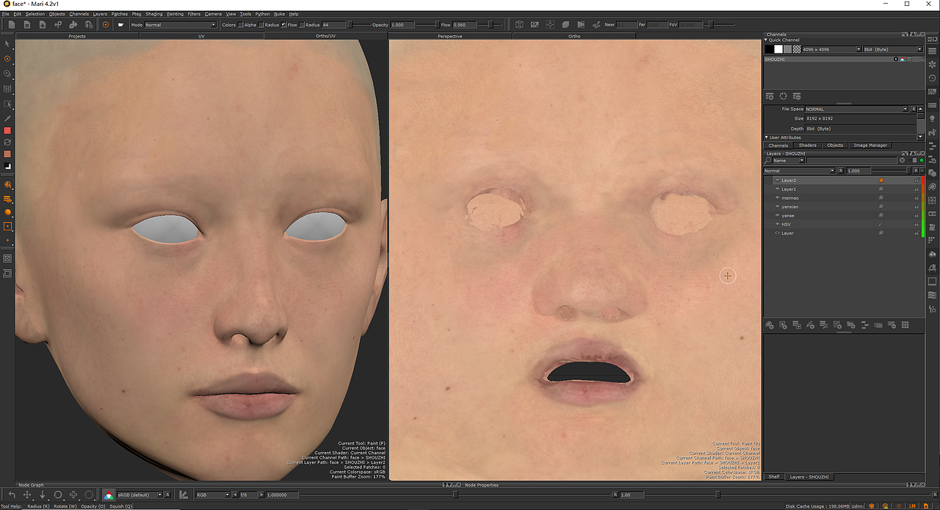Click the transparent checkered Quick Channel swatch
Viewport: 940px width, 510px height.
[x=797, y=49]
